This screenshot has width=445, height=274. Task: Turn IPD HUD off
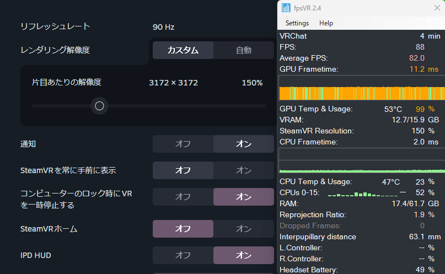pyautogui.click(x=183, y=255)
